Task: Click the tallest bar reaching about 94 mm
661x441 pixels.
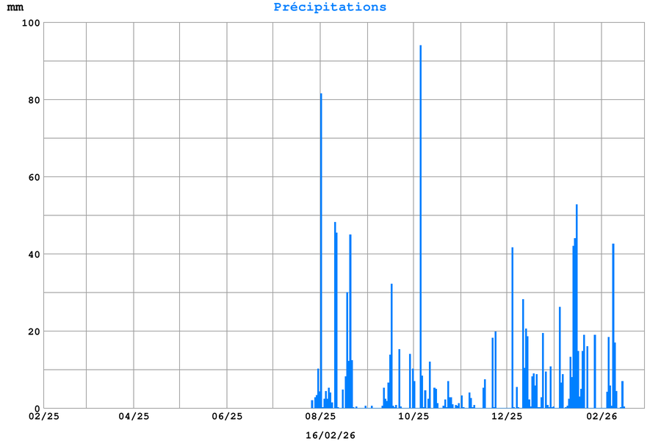Action: [420, 220]
